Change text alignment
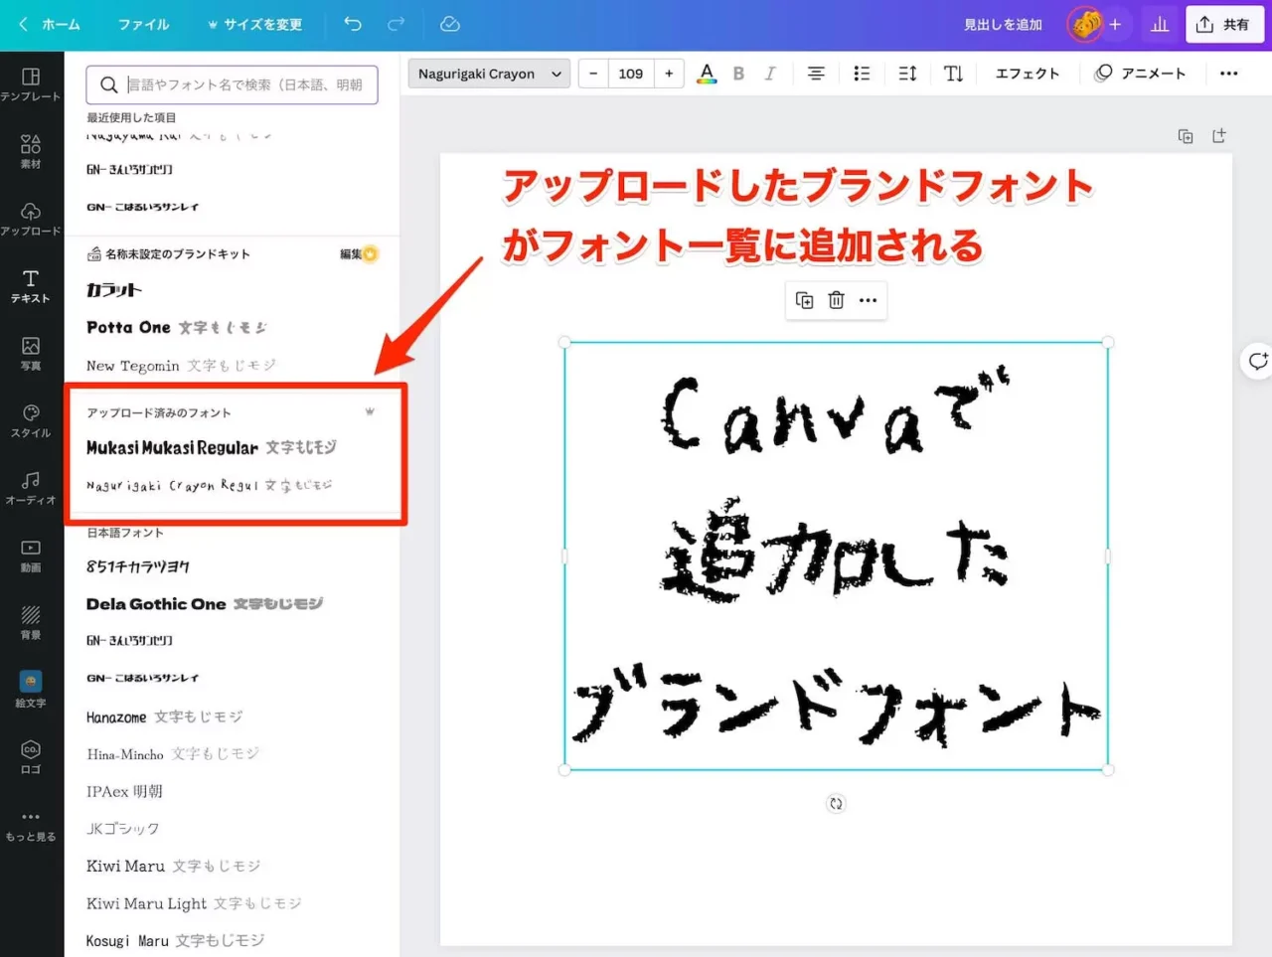This screenshot has height=957, width=1272. (816, 74)
